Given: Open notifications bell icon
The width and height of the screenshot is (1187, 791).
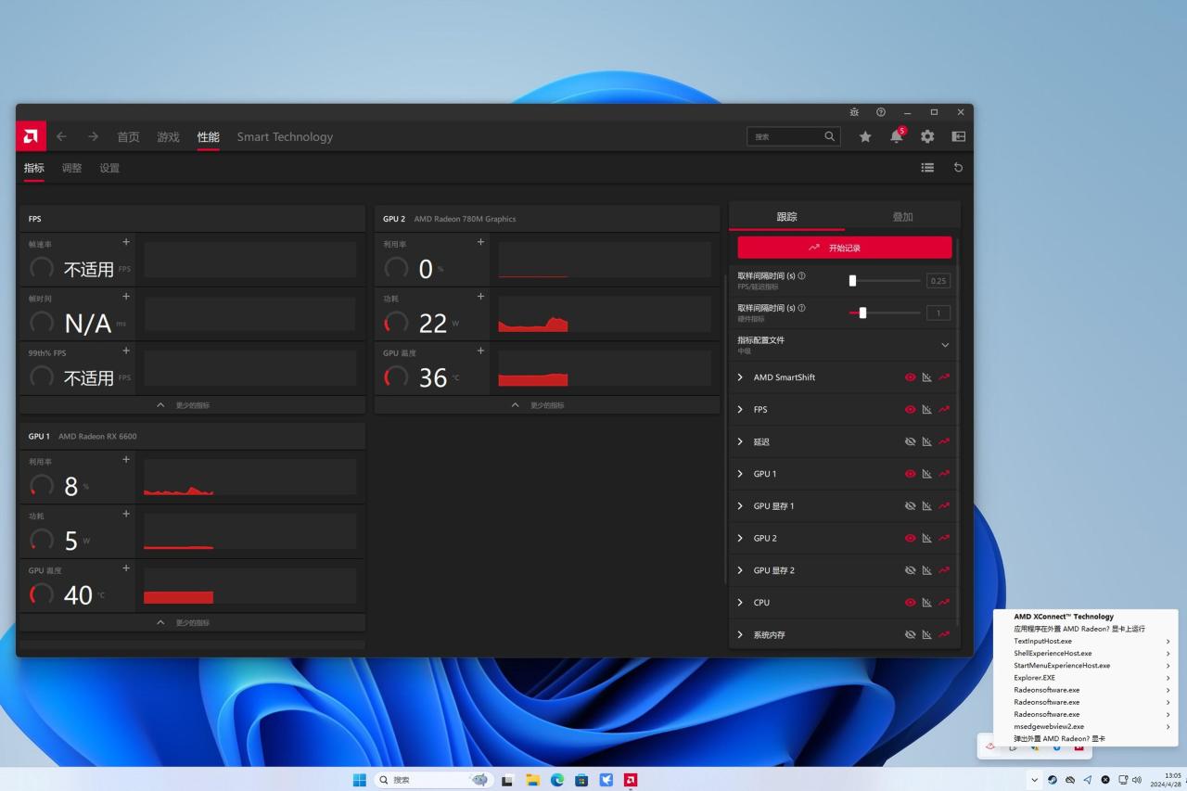Looking at the screenshot, I should (897, 136).
